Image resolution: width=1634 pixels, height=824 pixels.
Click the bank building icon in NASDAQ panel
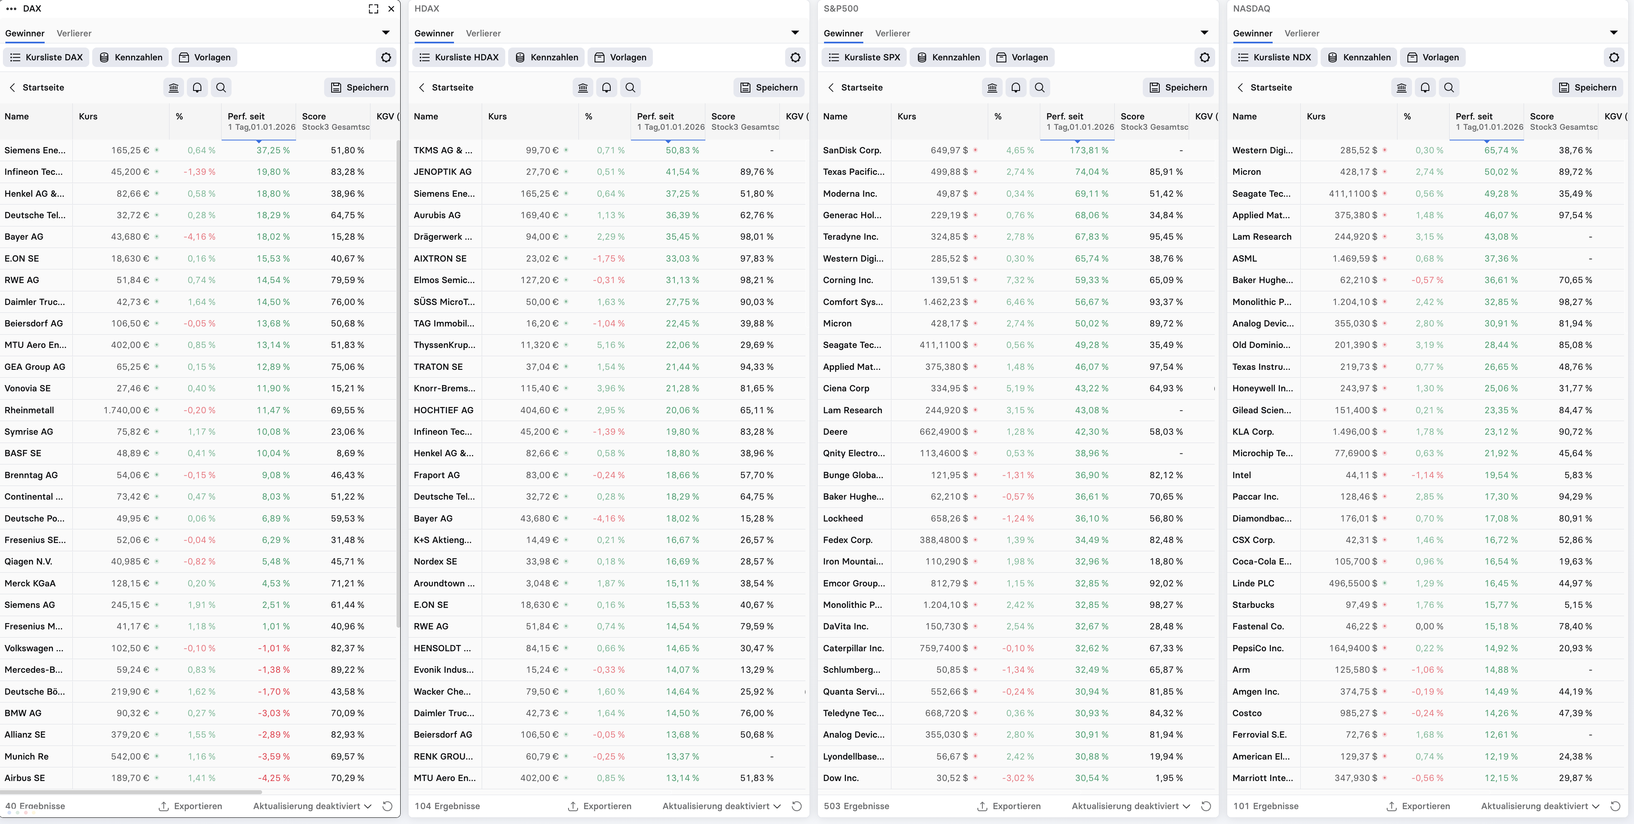tap(1401, 88)
